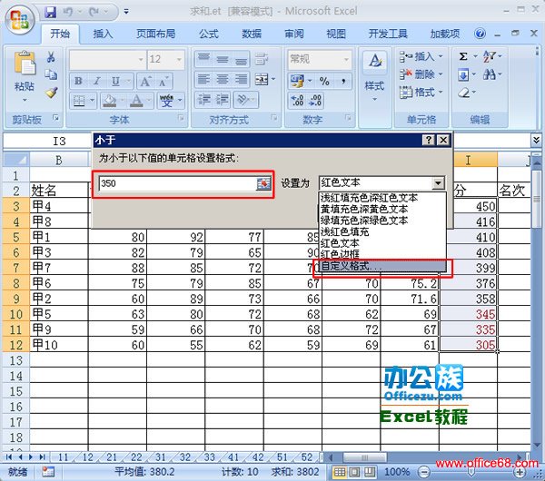Click the Paste (粘贴) clipboard icon
545x481 pixels.
pyautogui.click(x=25, y=70)
